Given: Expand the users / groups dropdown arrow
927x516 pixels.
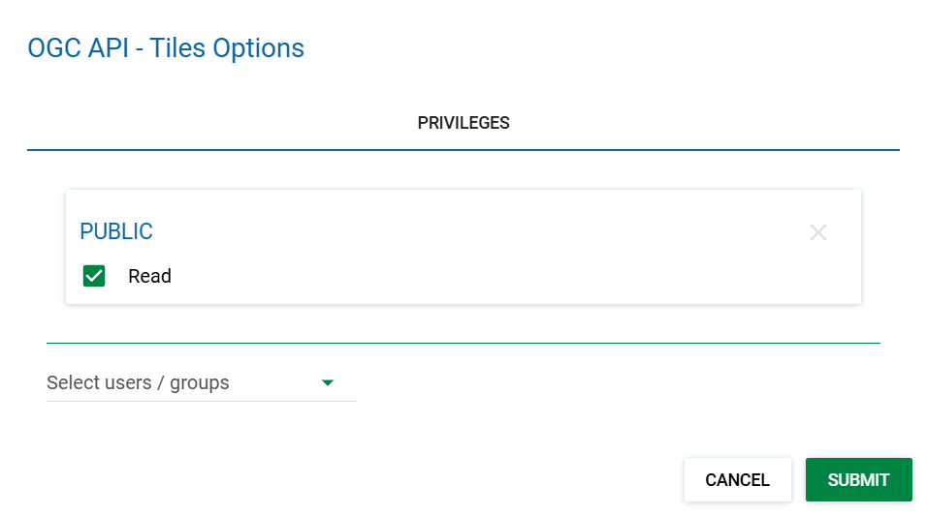Looking at the screenshot, I should tap(328, 382).
